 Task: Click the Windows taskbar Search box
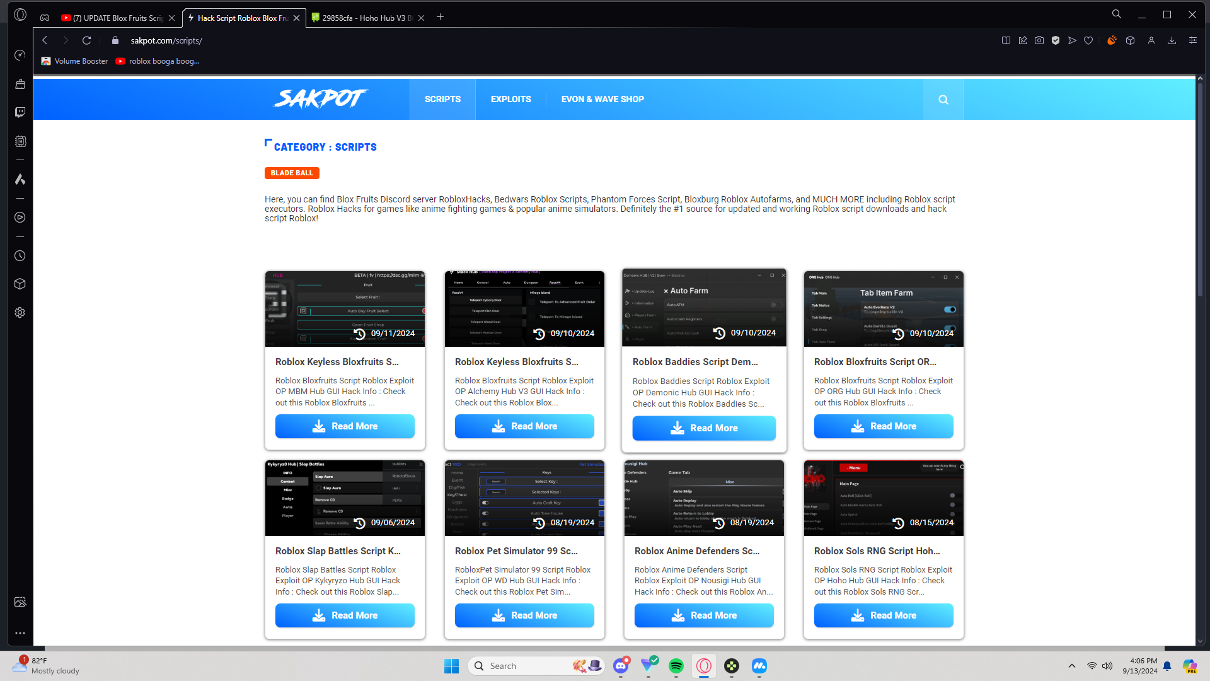(536, 666)
